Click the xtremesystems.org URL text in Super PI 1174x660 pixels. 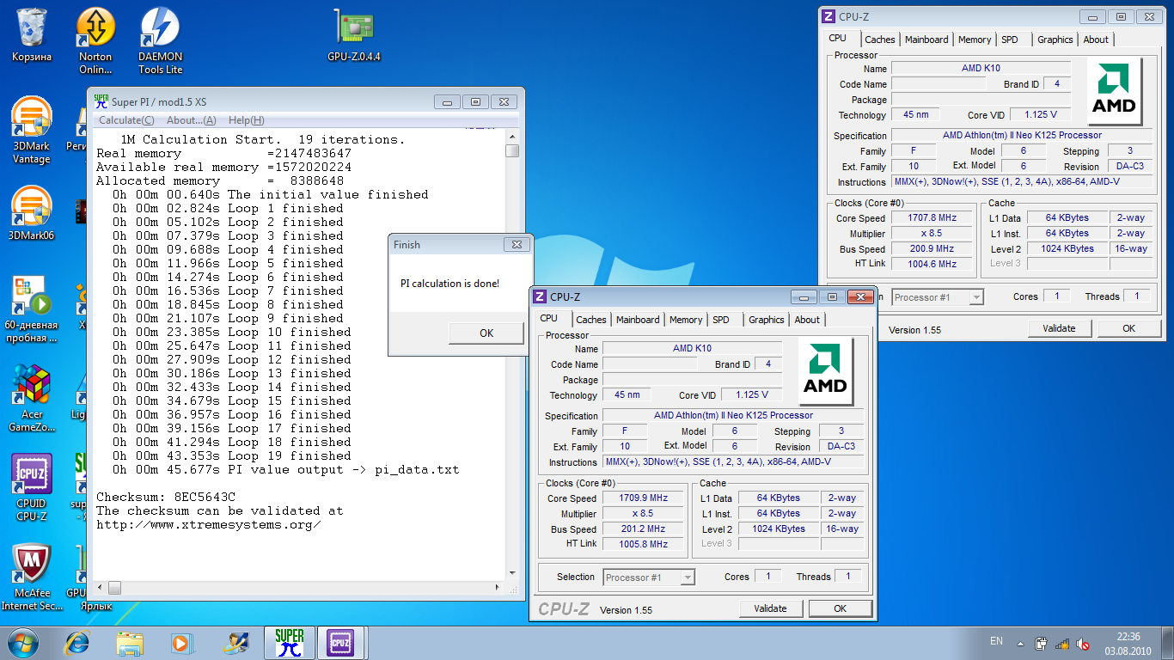(209, 524)
